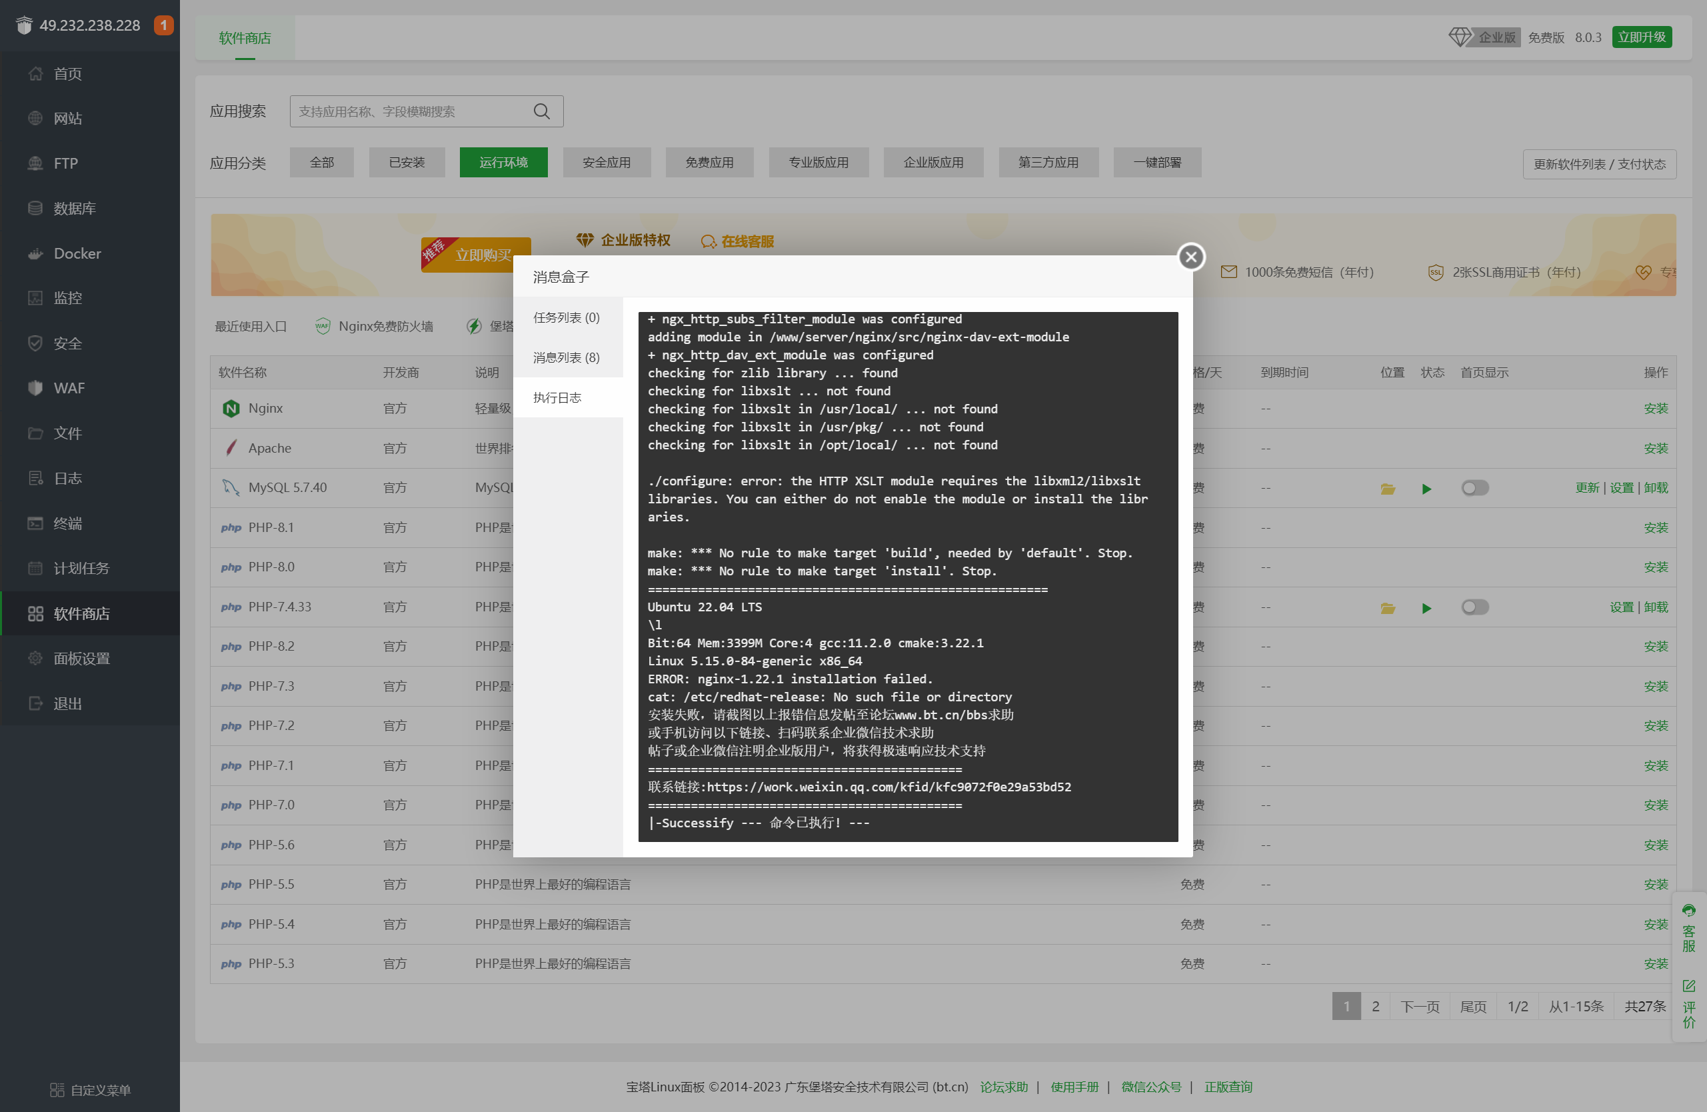Click 设置 link for MySQL 5.7.40
The height and width of the screenshot is (1112, 1707).
(x=1621, y=488)
